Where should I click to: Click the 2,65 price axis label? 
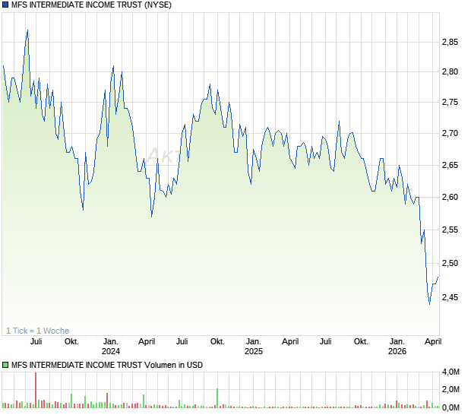point(450,165)
